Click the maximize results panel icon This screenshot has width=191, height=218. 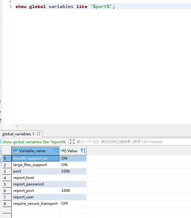(x=72, y=142)
